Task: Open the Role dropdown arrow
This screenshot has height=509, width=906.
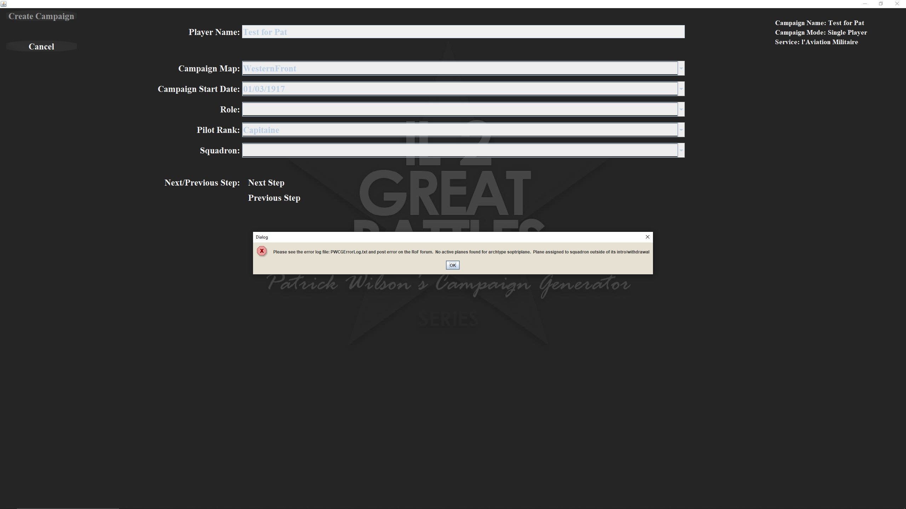Action: [x=681, y=110]
